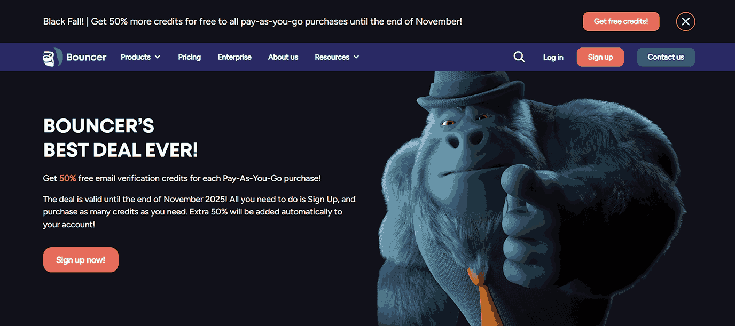Open the Resources menu label
This screenshot has height=326, width=735.
point(332,57)
